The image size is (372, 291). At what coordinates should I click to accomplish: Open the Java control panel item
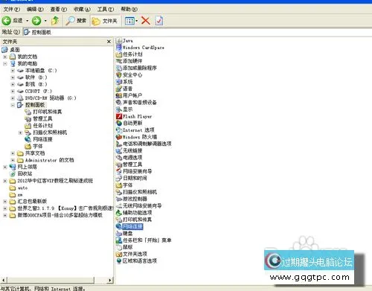pyautogui.click(x=124, y=40)
